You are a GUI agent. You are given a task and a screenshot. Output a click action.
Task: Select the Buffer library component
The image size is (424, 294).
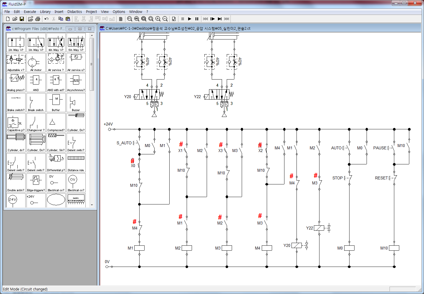56,103
